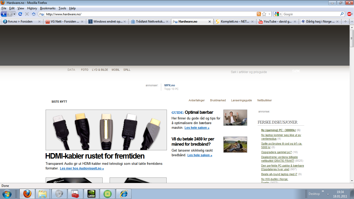354x199 pixels.
Task: Open the MPX.no advertiser link
Action: click(x=169, y=85)
